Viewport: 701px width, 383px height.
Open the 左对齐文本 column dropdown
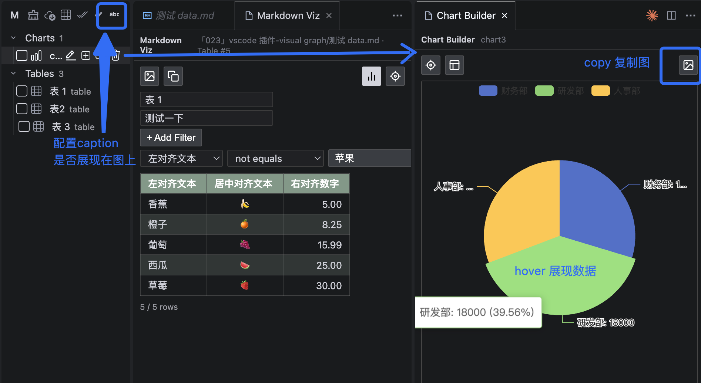(181, 158)
